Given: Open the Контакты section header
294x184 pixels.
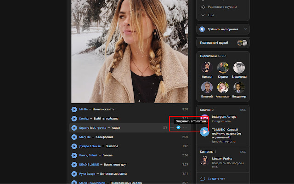Looking at the screenshot, I should point(207,151).
